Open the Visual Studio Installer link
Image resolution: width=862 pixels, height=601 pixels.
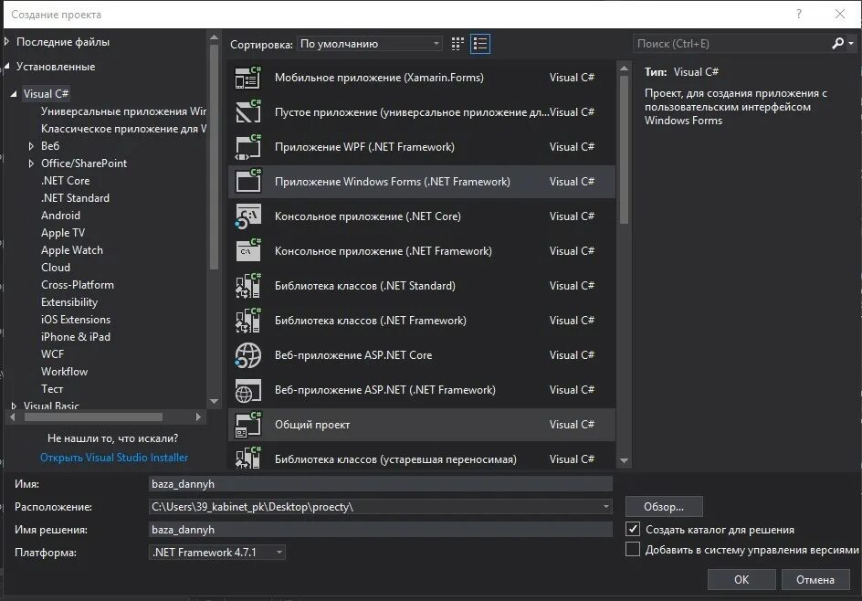(x=114, y=458)
